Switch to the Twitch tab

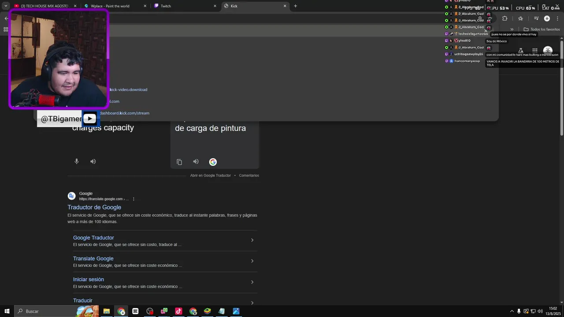185,6
